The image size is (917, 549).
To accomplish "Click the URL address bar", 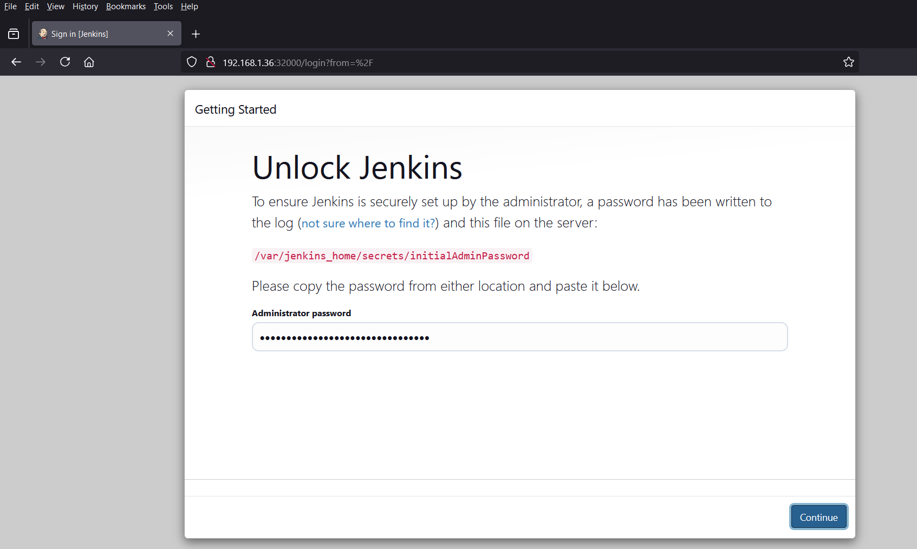I will pyautogui.click(x=520, y=62).
